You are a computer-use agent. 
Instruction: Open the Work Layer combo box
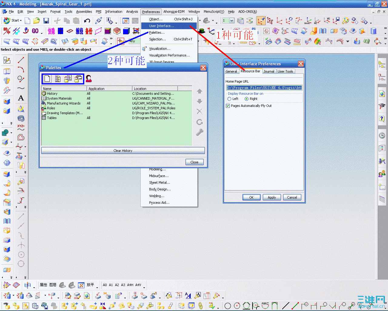coord(229,21)
